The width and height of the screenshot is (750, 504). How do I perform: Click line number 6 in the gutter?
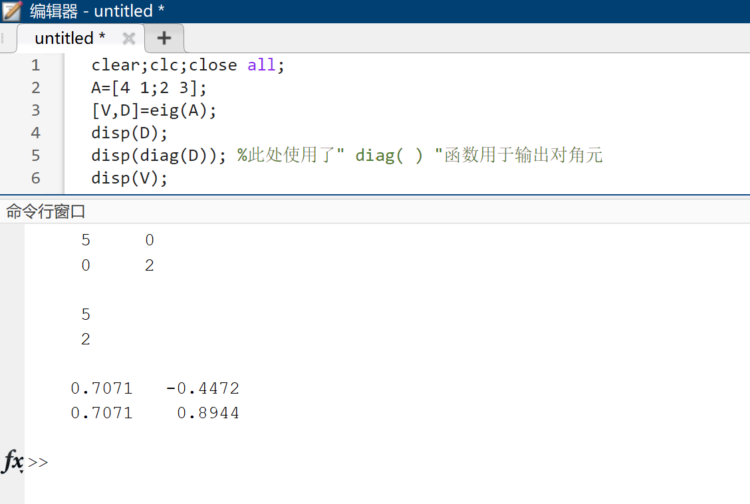(x=35, y=178)
